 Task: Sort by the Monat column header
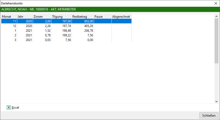(x=9, y=16)
